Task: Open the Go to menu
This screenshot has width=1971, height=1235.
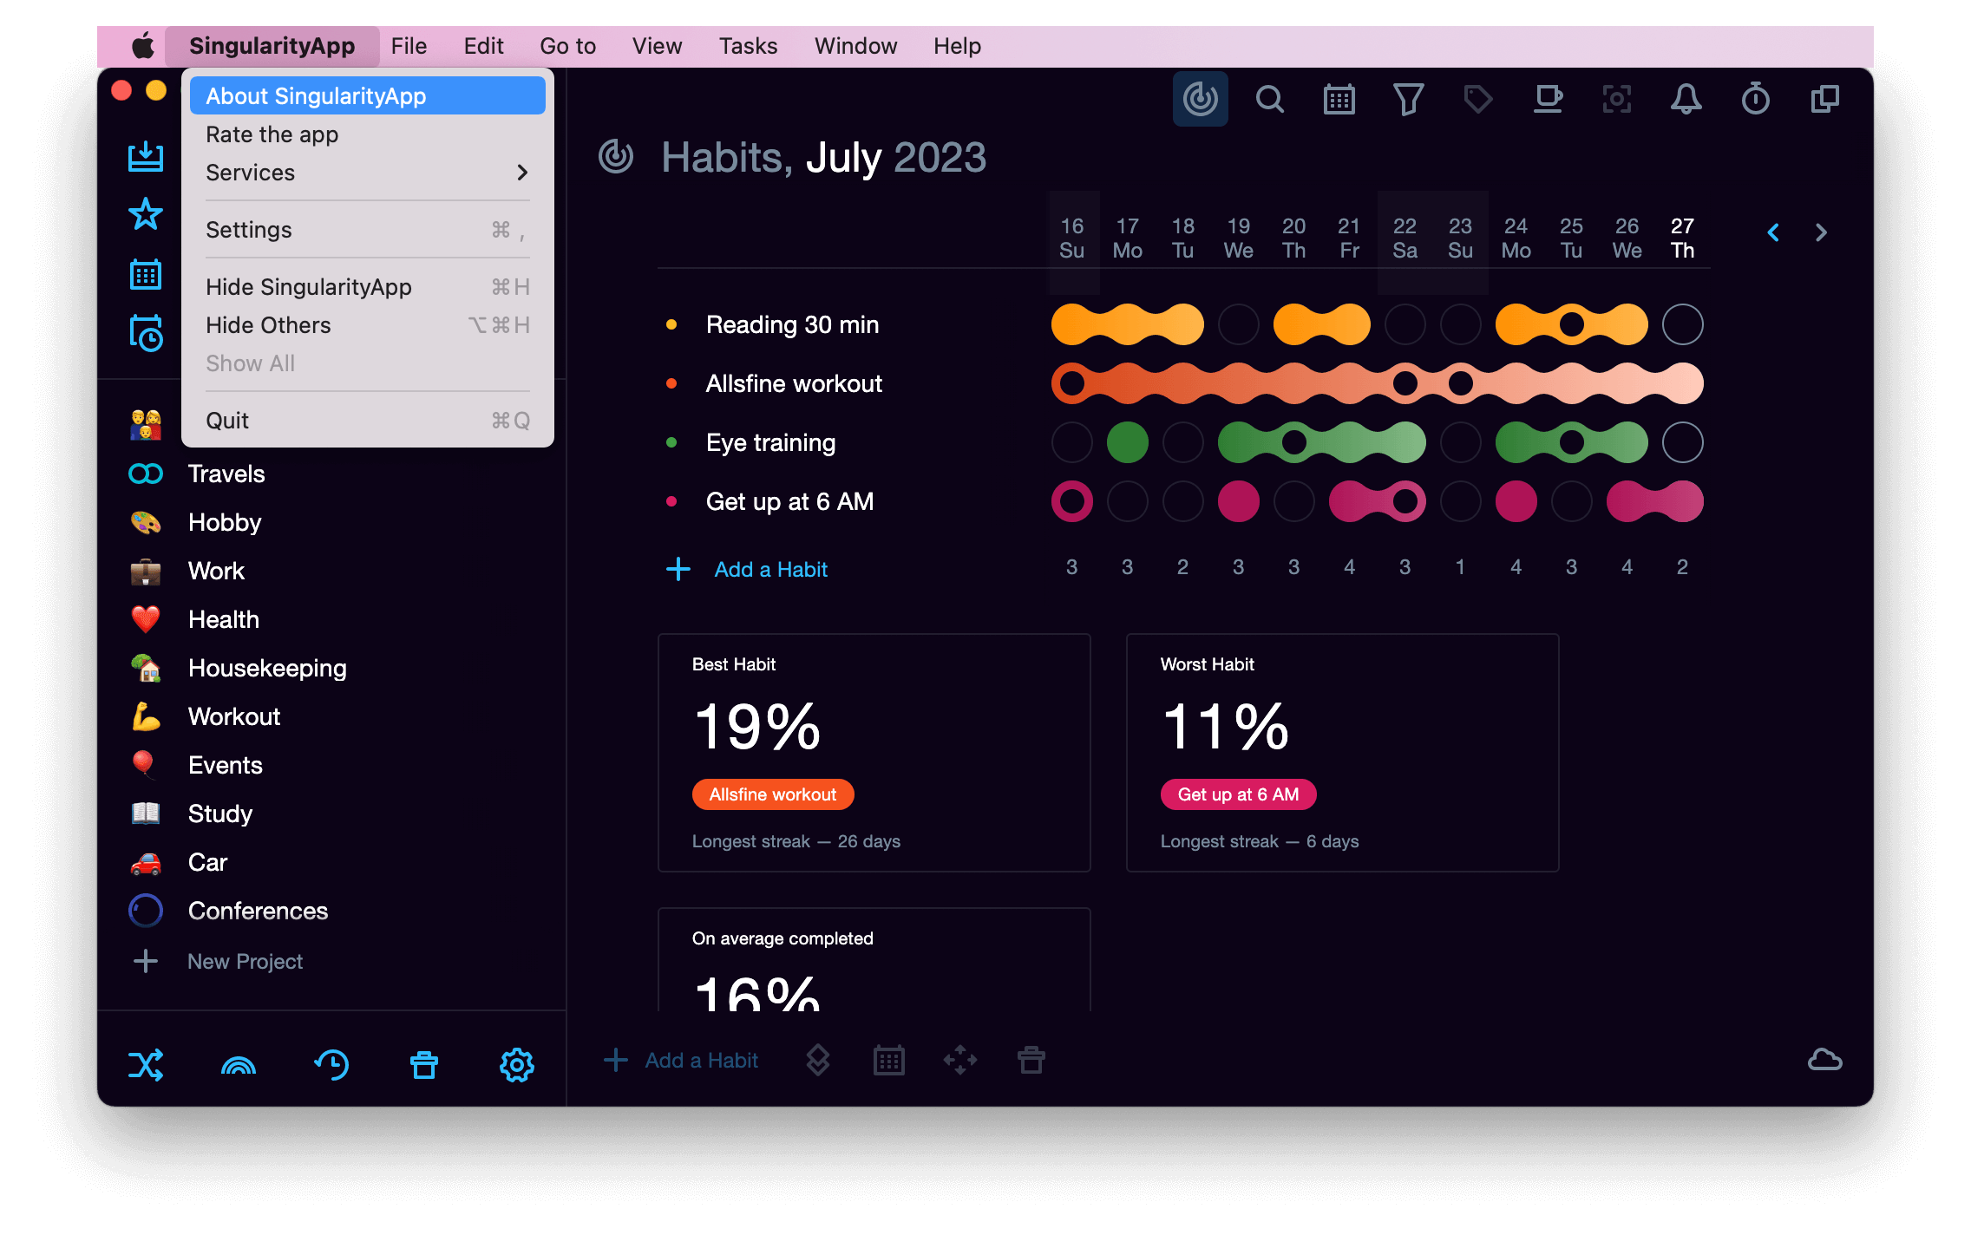Action: pos(567,46)
